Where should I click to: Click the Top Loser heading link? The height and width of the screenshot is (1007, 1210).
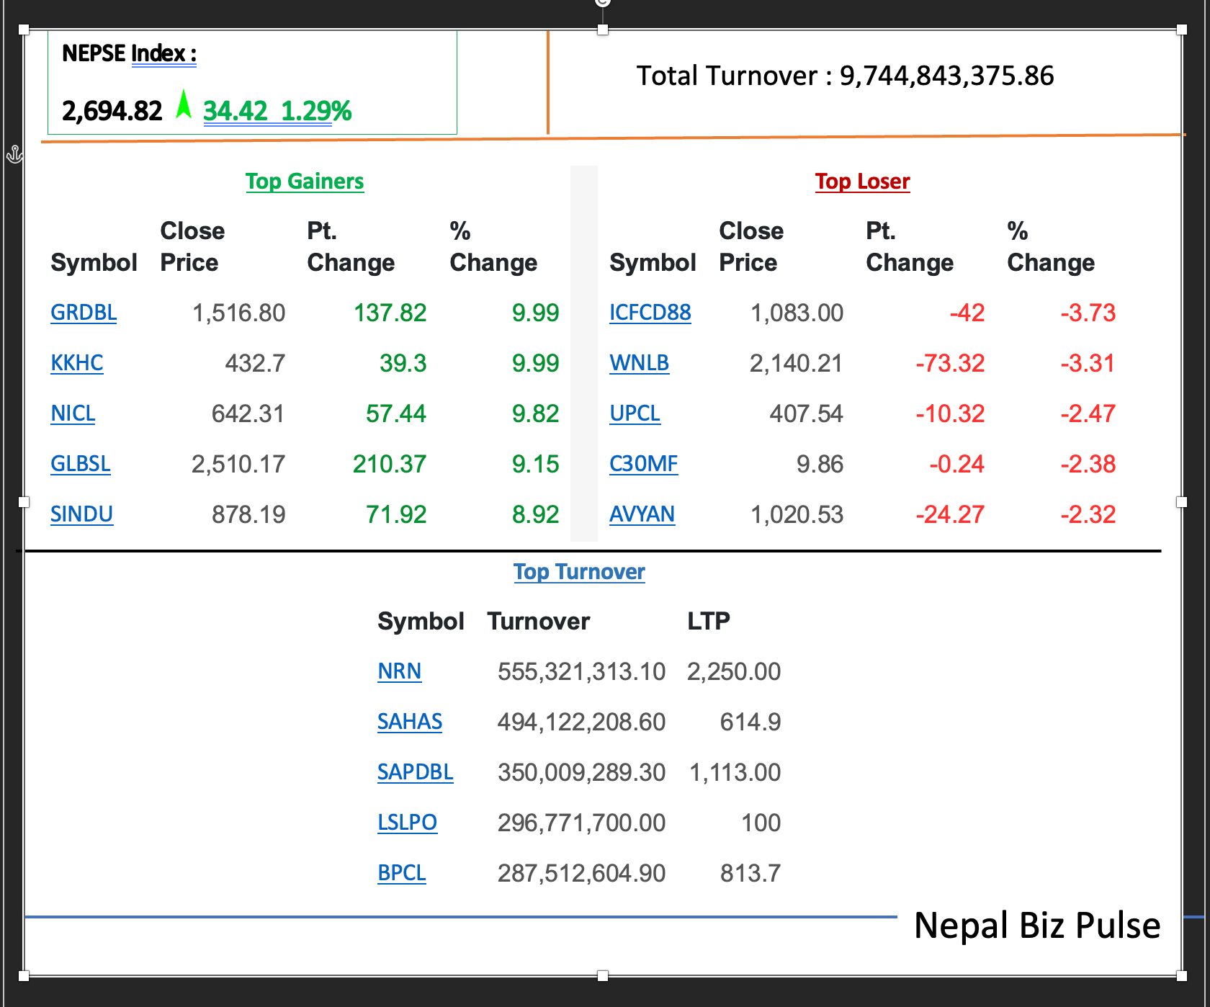[862, 182]
